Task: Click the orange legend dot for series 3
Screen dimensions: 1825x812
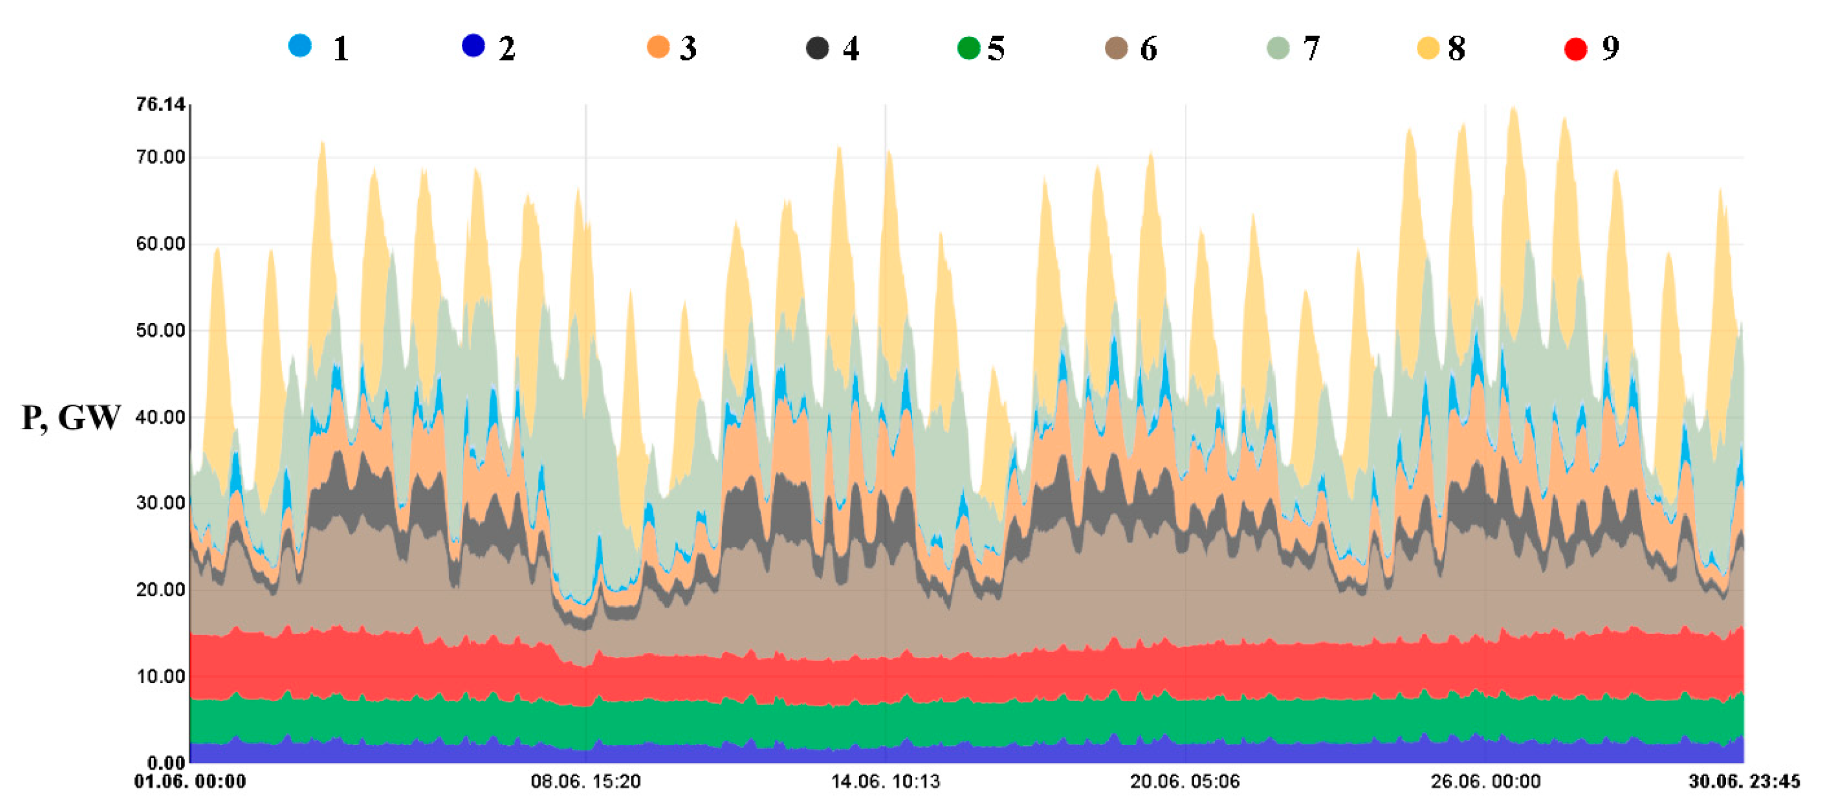Action: point(658,48)
